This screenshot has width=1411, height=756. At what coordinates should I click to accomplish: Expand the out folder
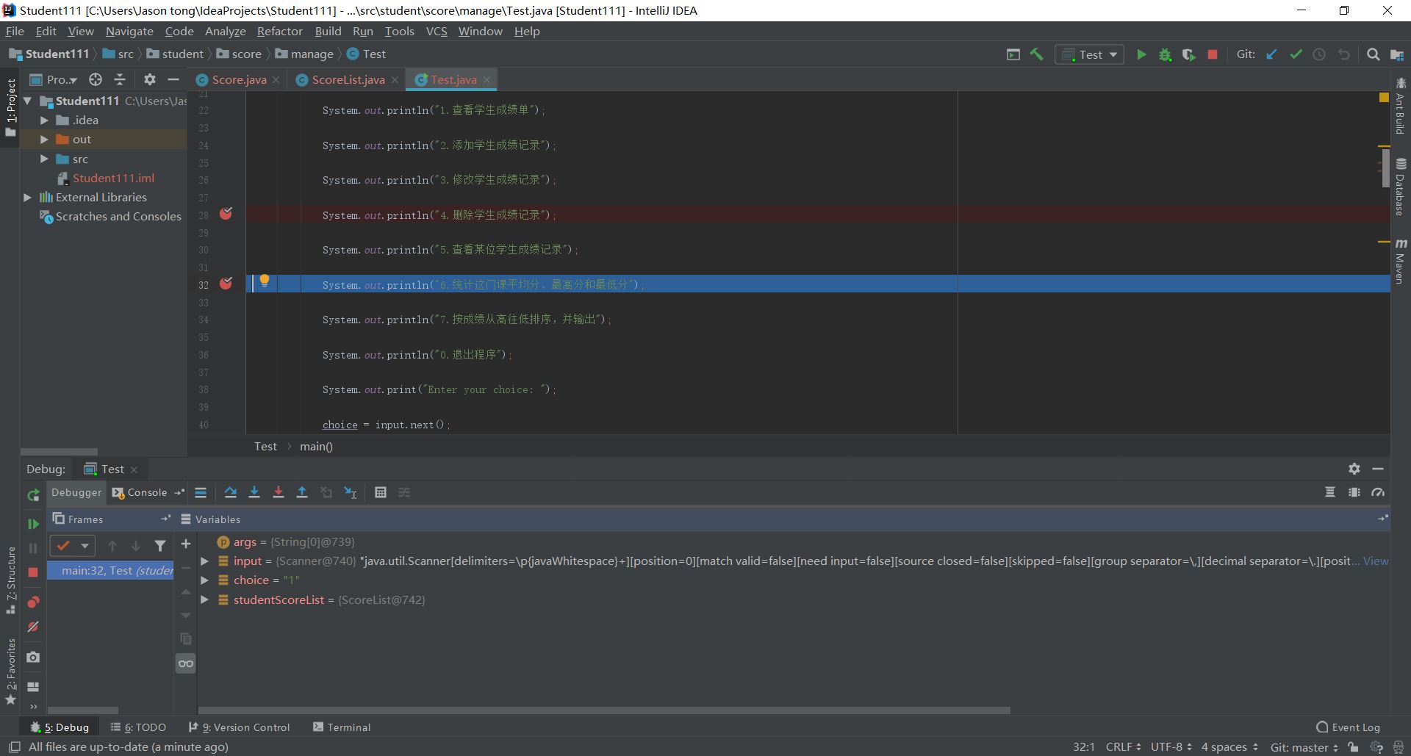[x=44, y=139]
